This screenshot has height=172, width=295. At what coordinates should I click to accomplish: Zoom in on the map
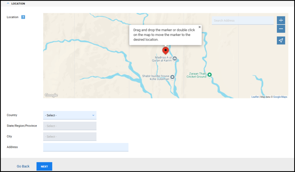281,20
